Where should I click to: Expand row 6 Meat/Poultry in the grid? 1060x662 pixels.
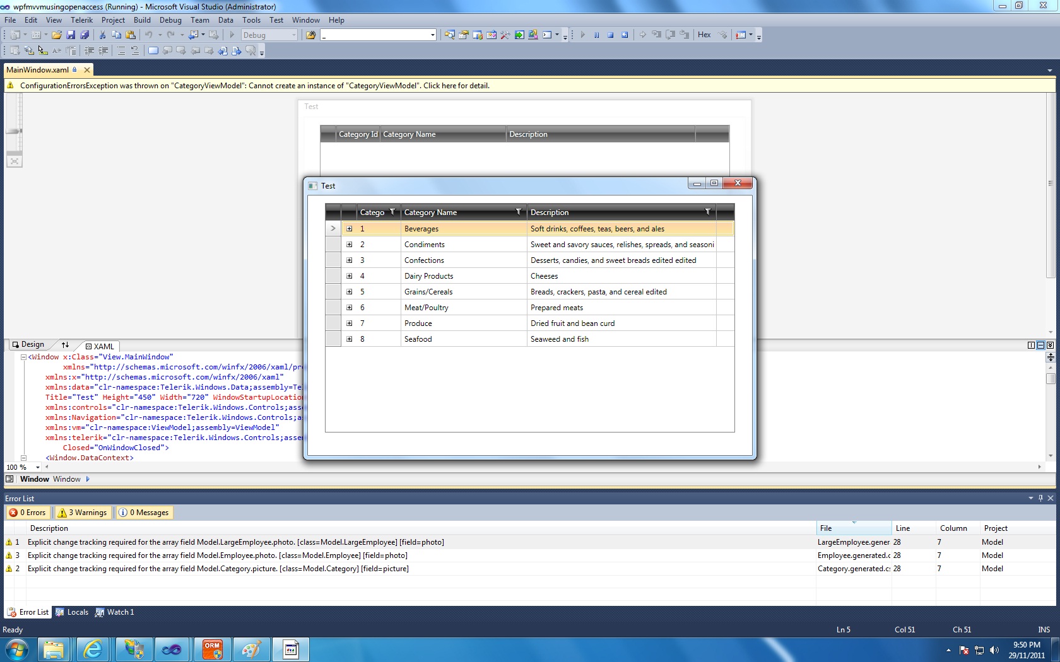tap(350, 308)
